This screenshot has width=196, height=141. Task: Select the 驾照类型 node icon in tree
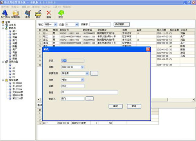click(6, 62)
